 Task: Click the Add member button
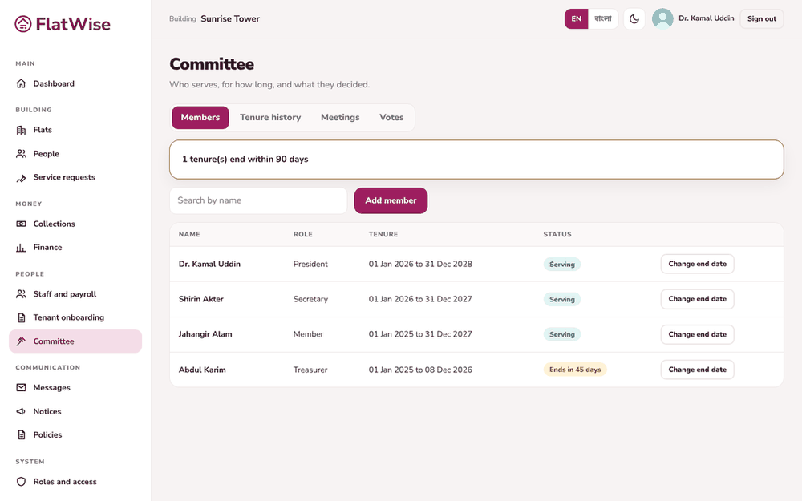(391, 200)
